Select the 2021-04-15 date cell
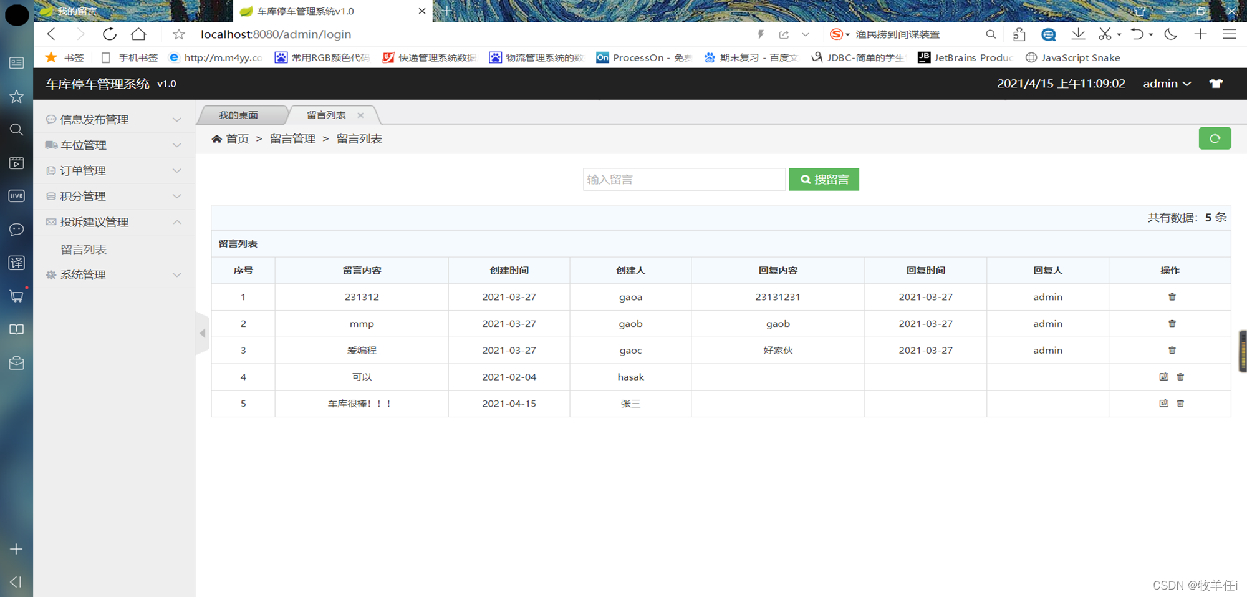The width and height of the screenshot is (1247, 597). [x=509, y=404]
